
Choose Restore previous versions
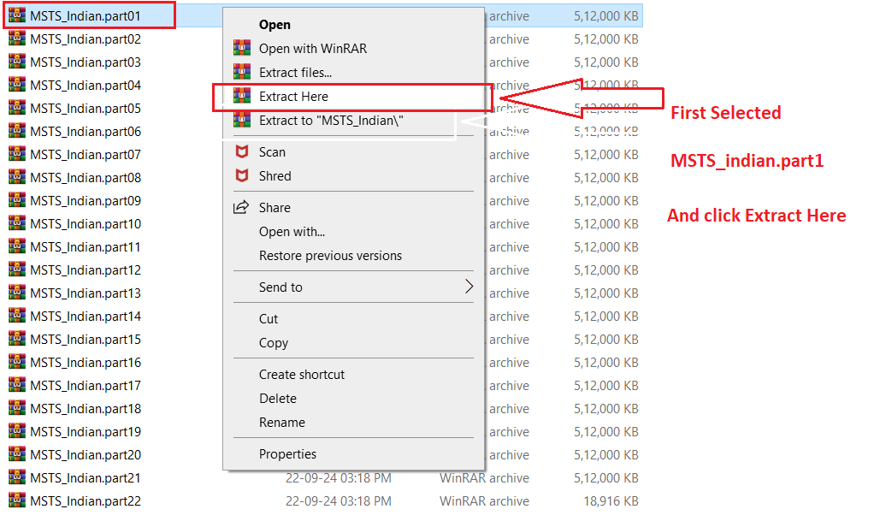point(331,256)
